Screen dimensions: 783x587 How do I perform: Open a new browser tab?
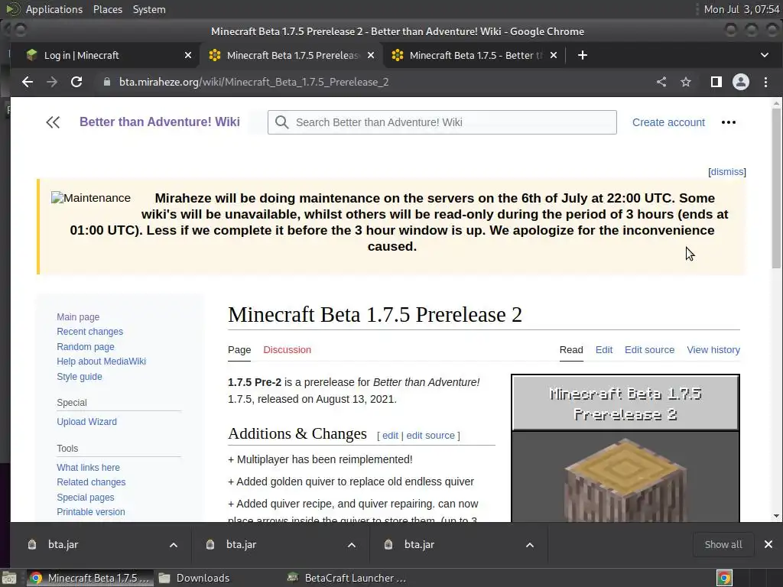point(582,55)
